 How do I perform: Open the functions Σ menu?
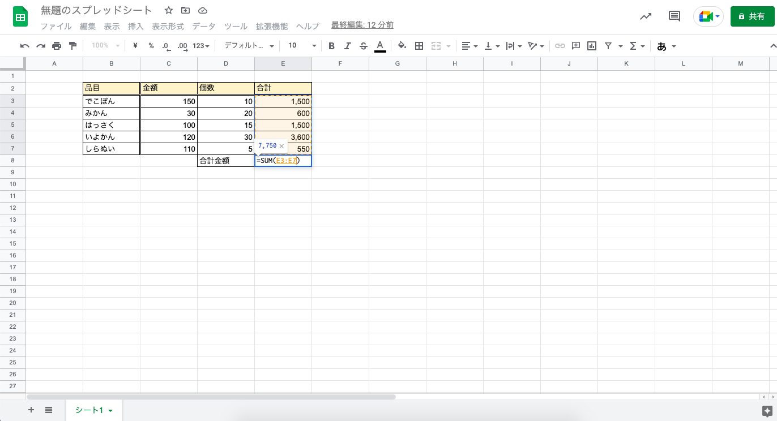(x=634, y=46)
